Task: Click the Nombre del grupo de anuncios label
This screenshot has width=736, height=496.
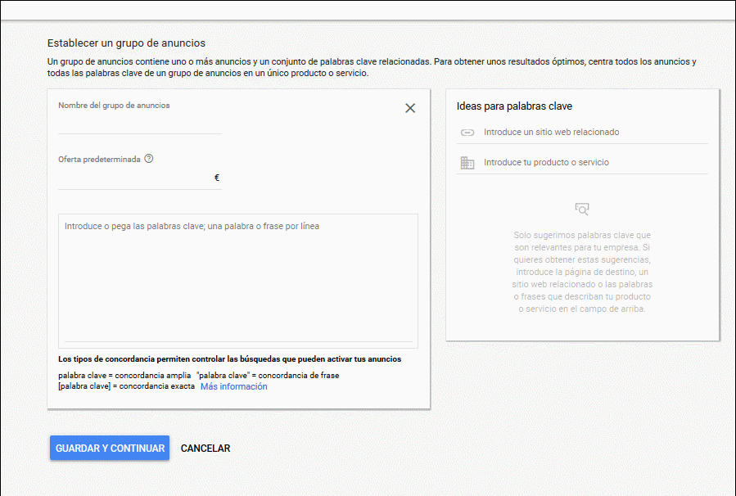Action: click(x=114, y=106)
